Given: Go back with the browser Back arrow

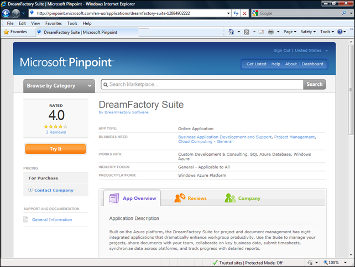Looking at the screenshot, I should pyautogui.click(x=6, y=13).
